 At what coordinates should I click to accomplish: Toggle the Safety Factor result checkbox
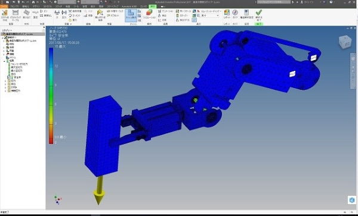[x=9, y=77]
